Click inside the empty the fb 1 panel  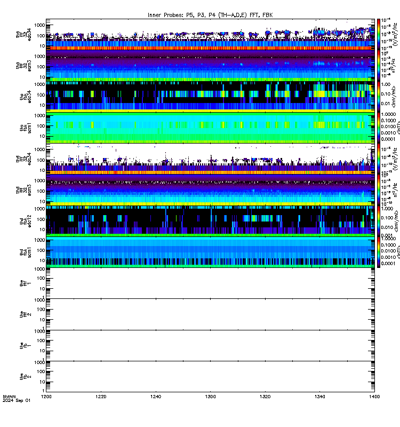click(210, 345)
